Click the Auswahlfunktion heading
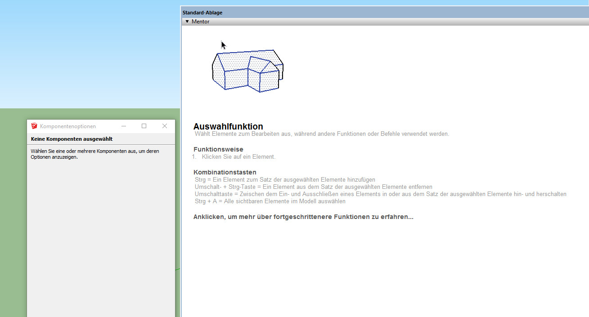The height and width of the screenshot is (317, 589). pyautogui.click(x=228, y=126)
